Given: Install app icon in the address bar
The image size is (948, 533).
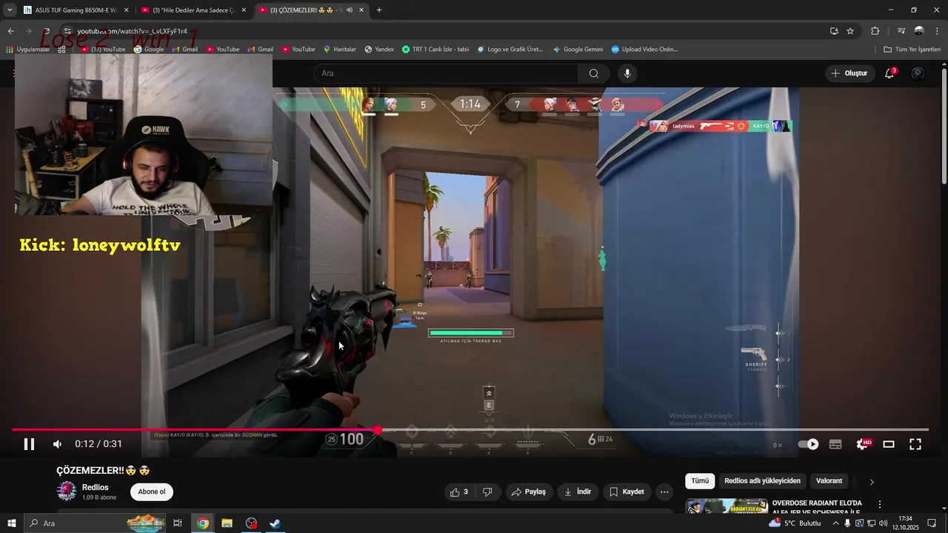Looking at the screenshot, I should point(834,31).
